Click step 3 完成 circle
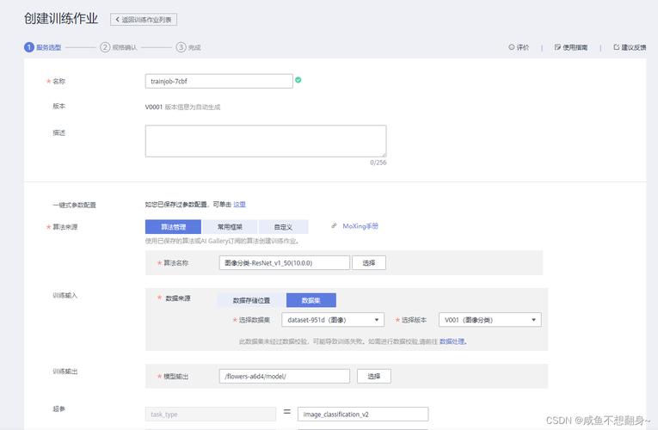Screen dimensions: 658x430 coord(181,48)
